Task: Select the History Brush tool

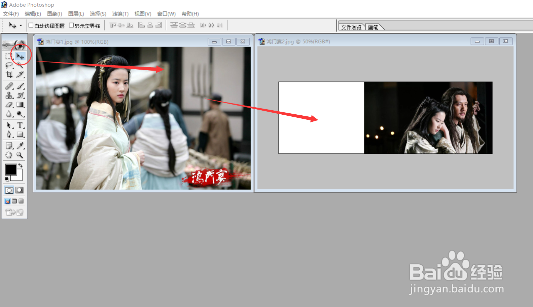Action: pos(20,95)
